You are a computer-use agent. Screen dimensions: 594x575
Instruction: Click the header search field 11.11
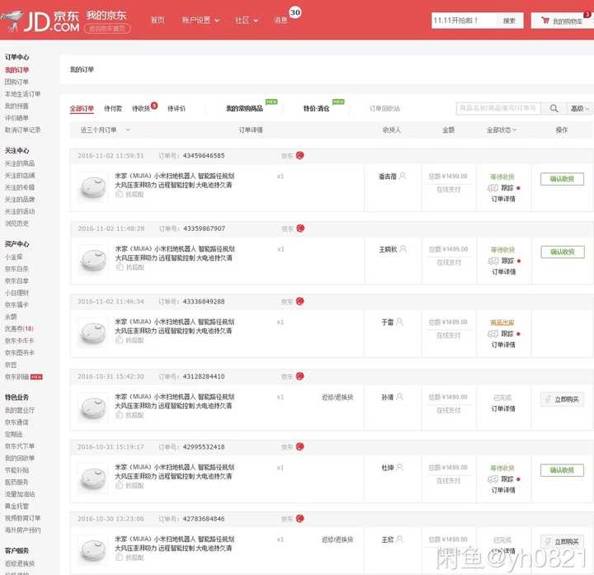pyautogui.click(x=464, y=21)
